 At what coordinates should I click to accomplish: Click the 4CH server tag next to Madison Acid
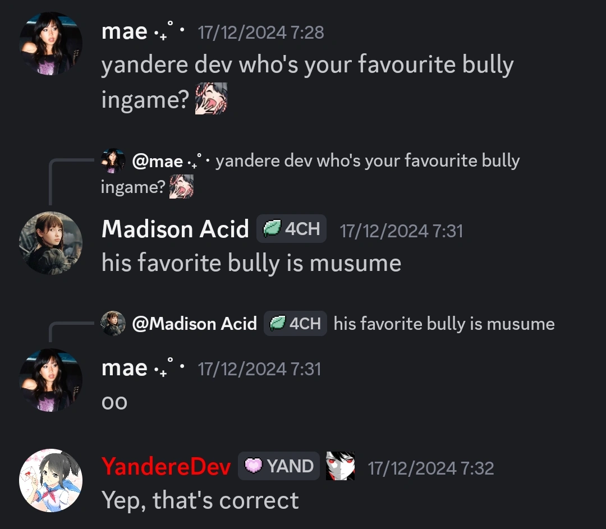pos(291,229)
